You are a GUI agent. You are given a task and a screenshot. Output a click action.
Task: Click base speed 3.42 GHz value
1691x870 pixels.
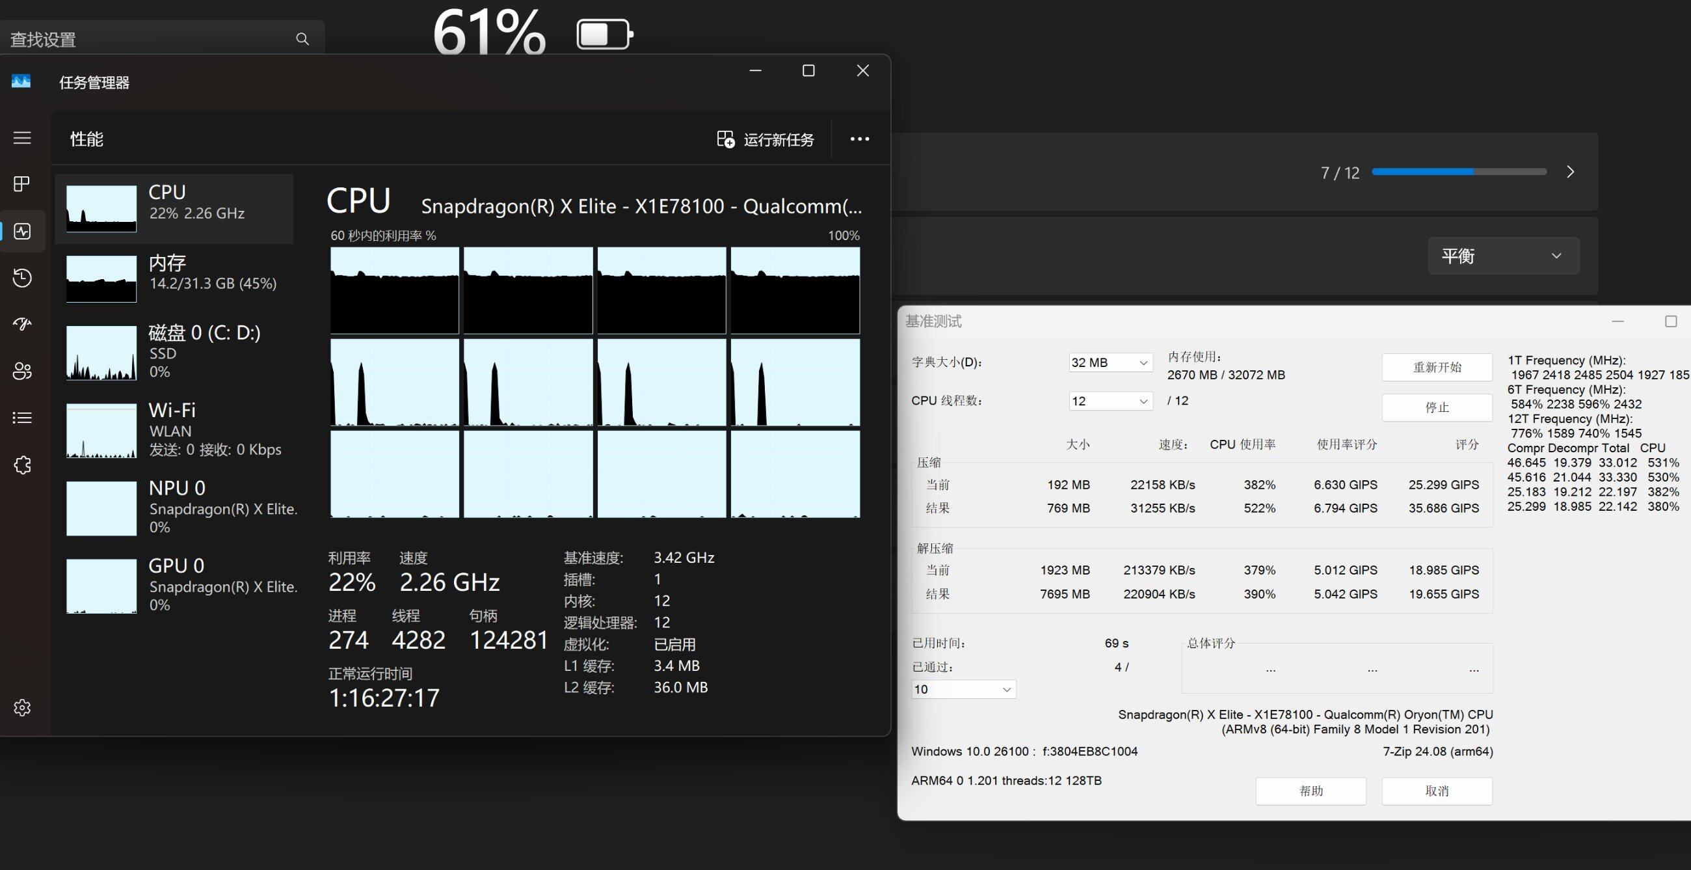pos(684,558)
